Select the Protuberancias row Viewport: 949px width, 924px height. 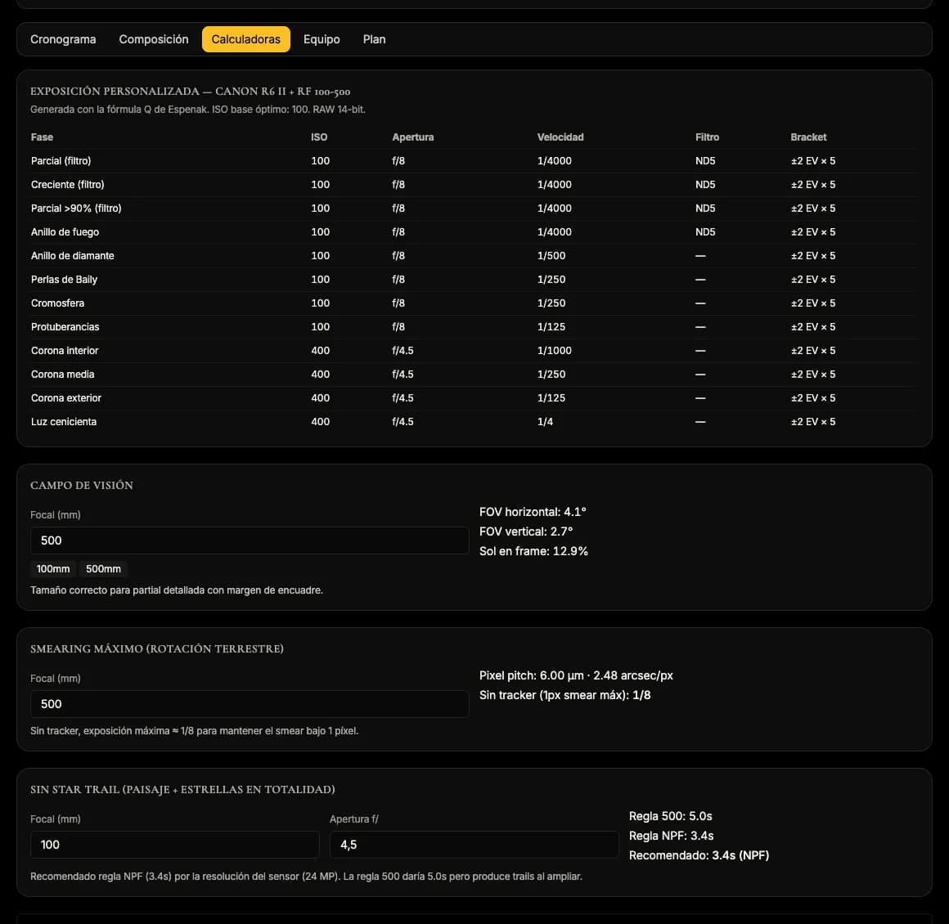coord(474,327)
